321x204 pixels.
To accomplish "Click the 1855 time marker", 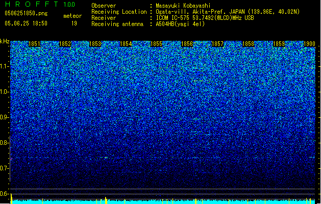I will [156, 44].
